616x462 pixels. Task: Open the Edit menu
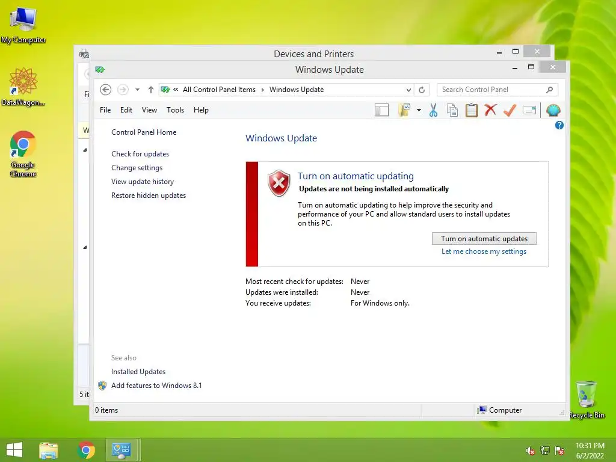pos(126,110)
